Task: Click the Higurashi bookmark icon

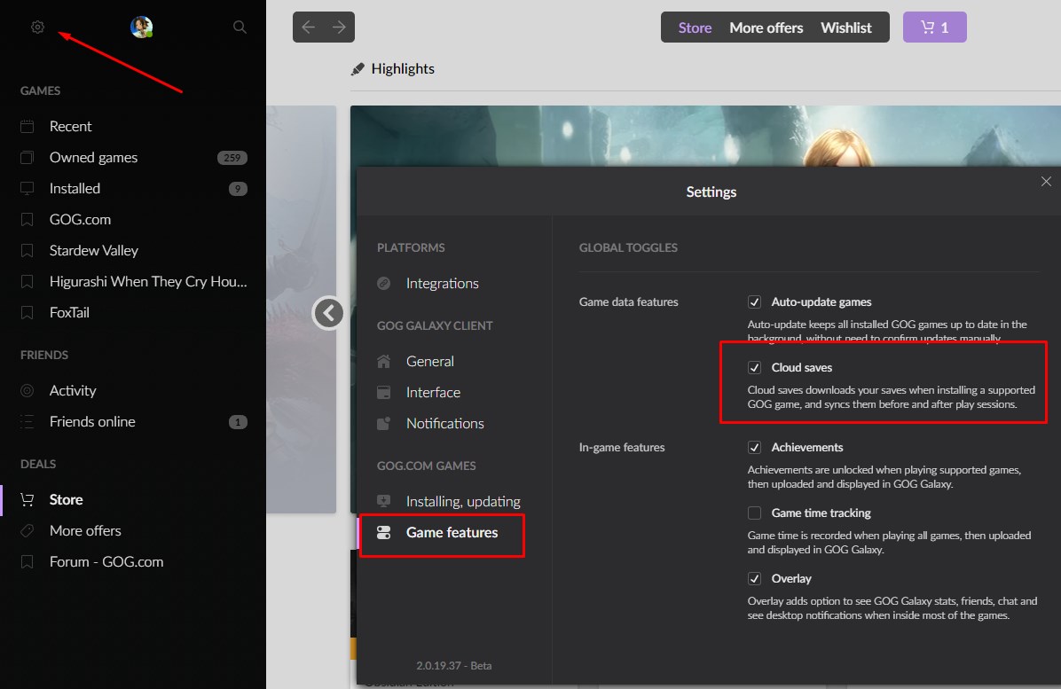Action: point(28,281)
